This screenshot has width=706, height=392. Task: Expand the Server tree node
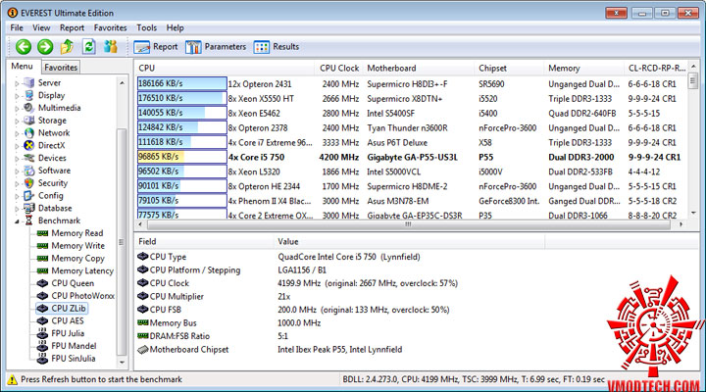17,83
